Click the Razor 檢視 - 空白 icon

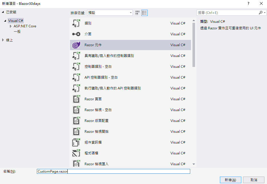point(77,110)
